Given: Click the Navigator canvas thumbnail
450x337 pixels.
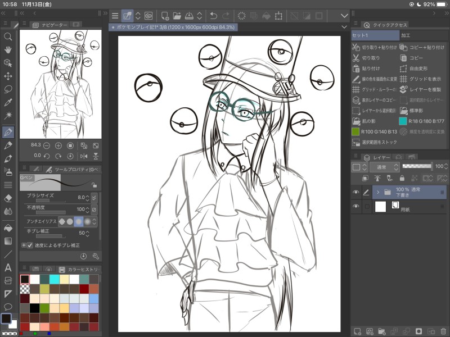Looking at the screenshot, I should 61,84.
